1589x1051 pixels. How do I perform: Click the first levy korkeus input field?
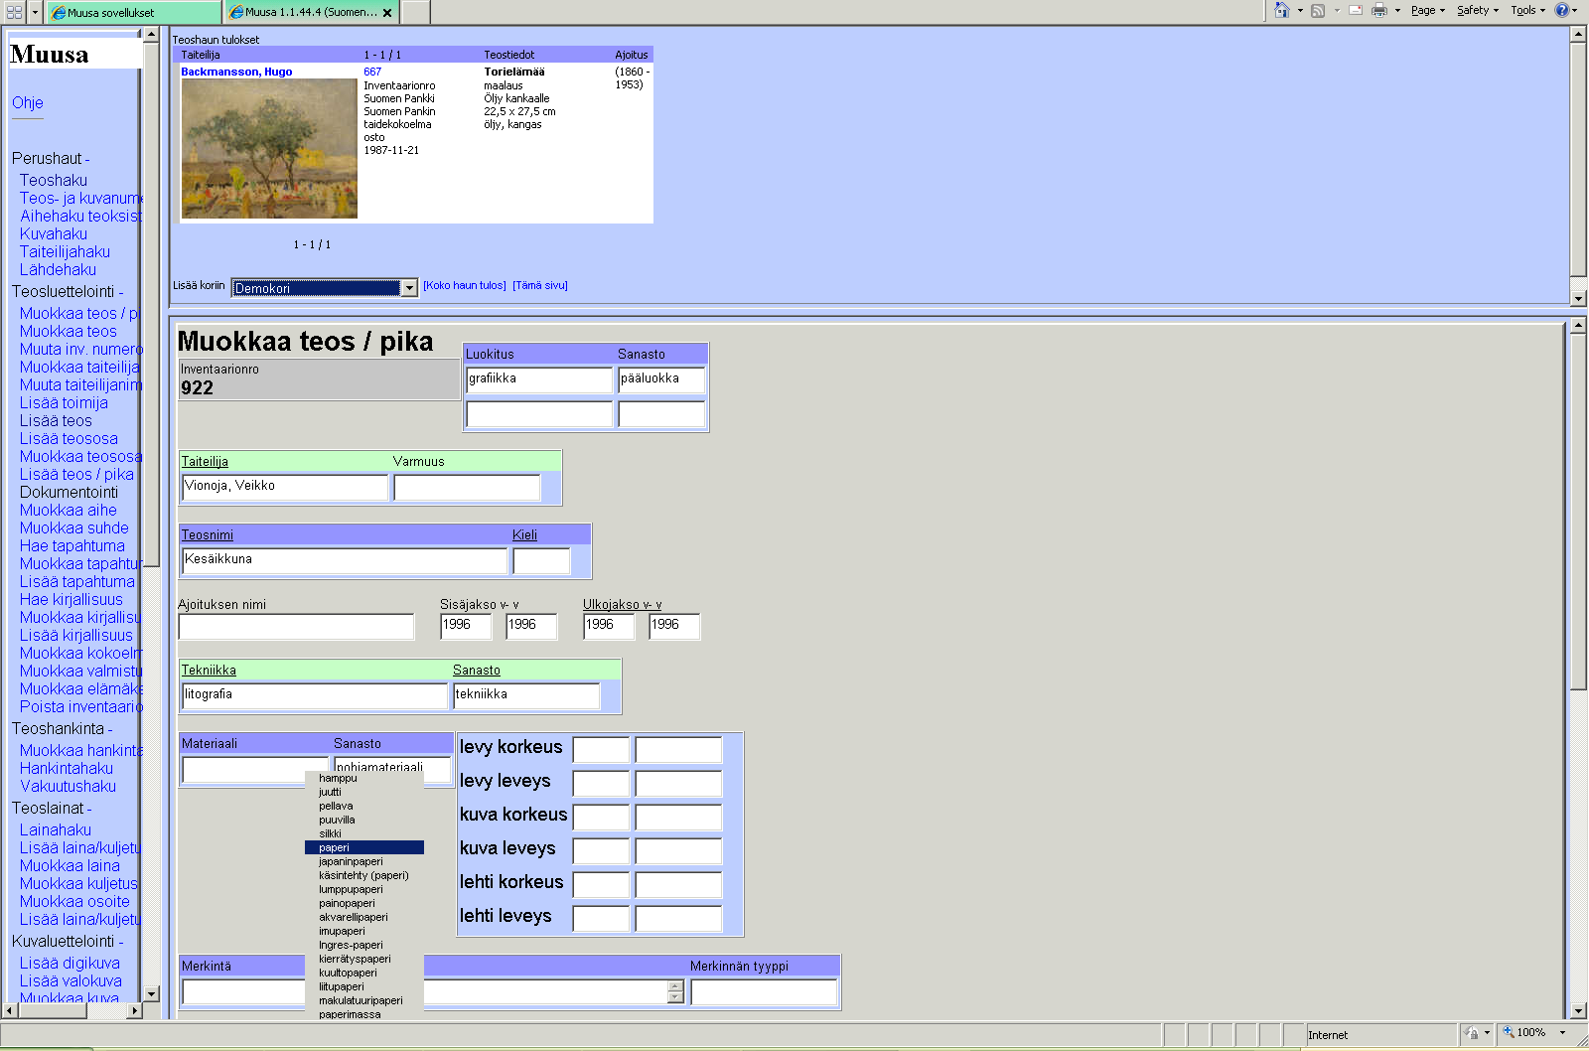(x=602, y=750)
